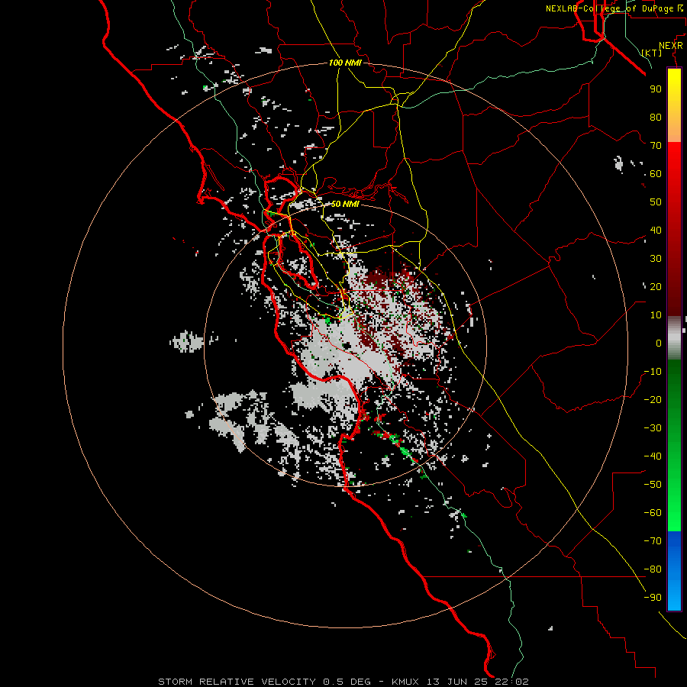
Task: Click the -30 value on velocity scale
Action: coord(653,428)
